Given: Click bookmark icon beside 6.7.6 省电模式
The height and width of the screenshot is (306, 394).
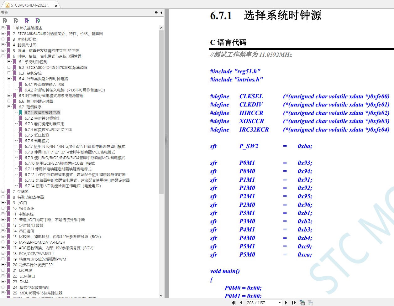Looking at the screenshot, I should coord(21,141).
